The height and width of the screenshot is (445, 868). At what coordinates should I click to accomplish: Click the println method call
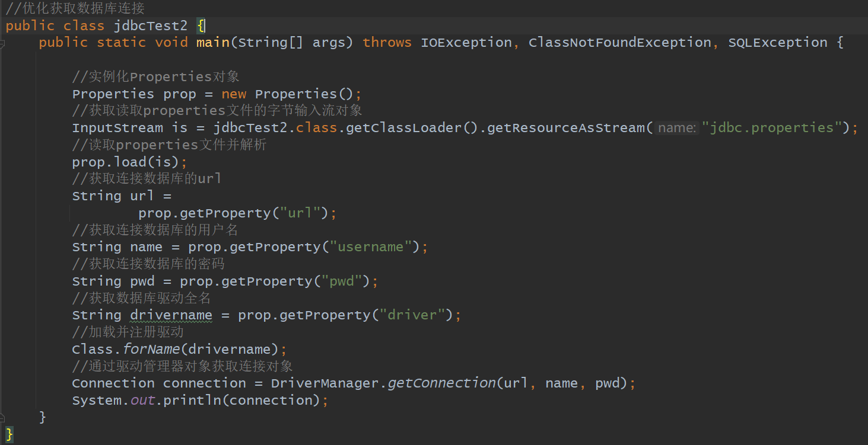(x=192, y=401)
